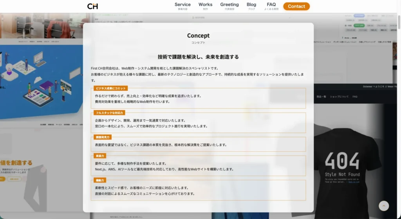Click the FAQ link in the dark shop header
401x219 pixels.
(355, 97)
